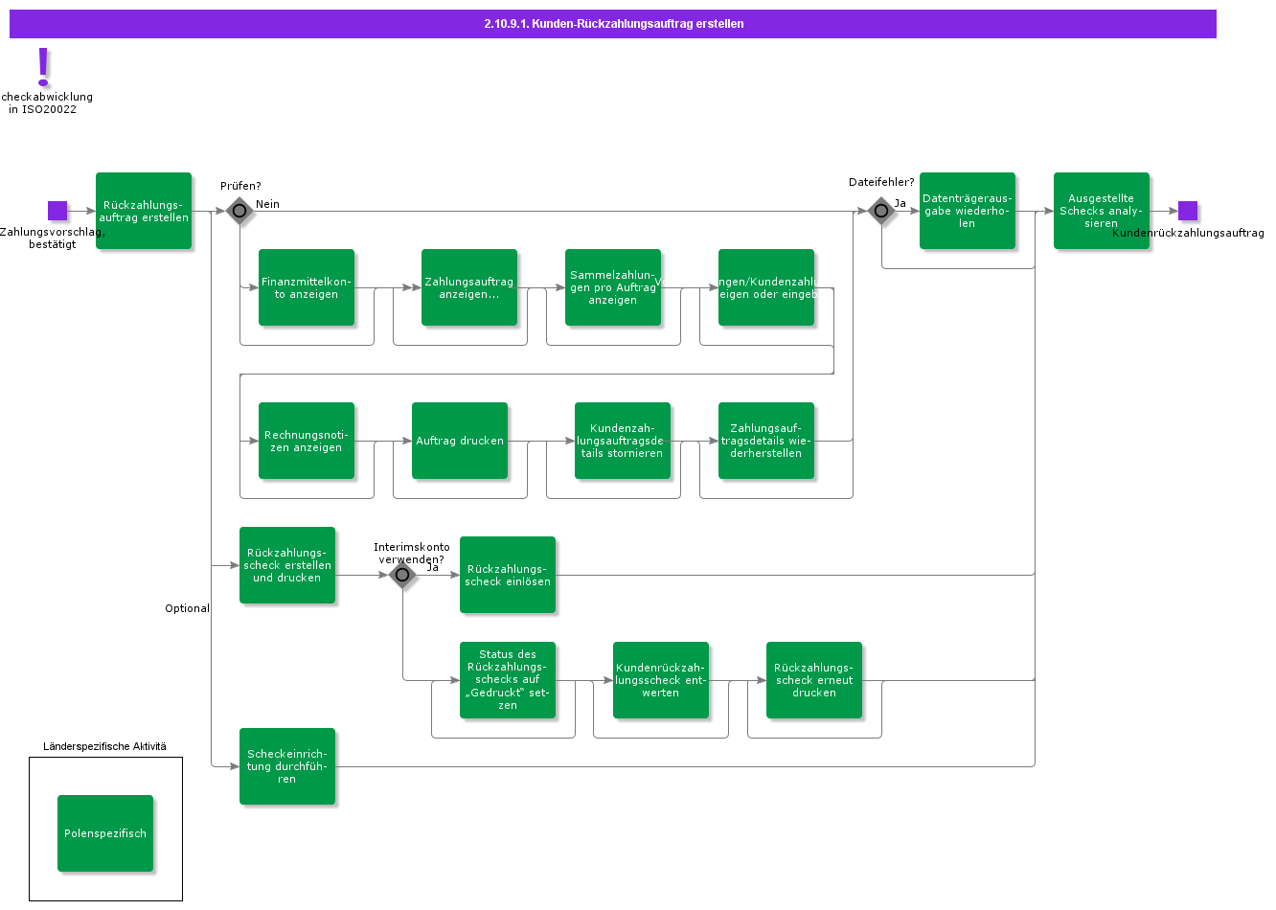Open Zahlungsauftrag anzeigen... process box
Image resolution: width=1276 pixels, height=910 pixels.
click(469, 287)
